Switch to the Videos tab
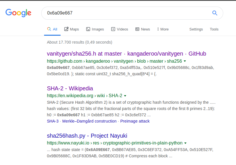The image size is (236, 165). [120, 29]
